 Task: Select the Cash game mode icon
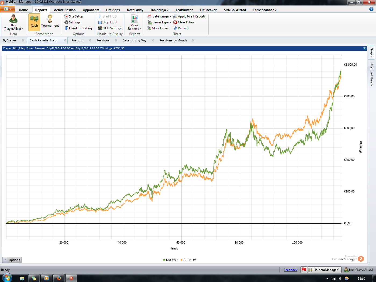click(34, 22)
